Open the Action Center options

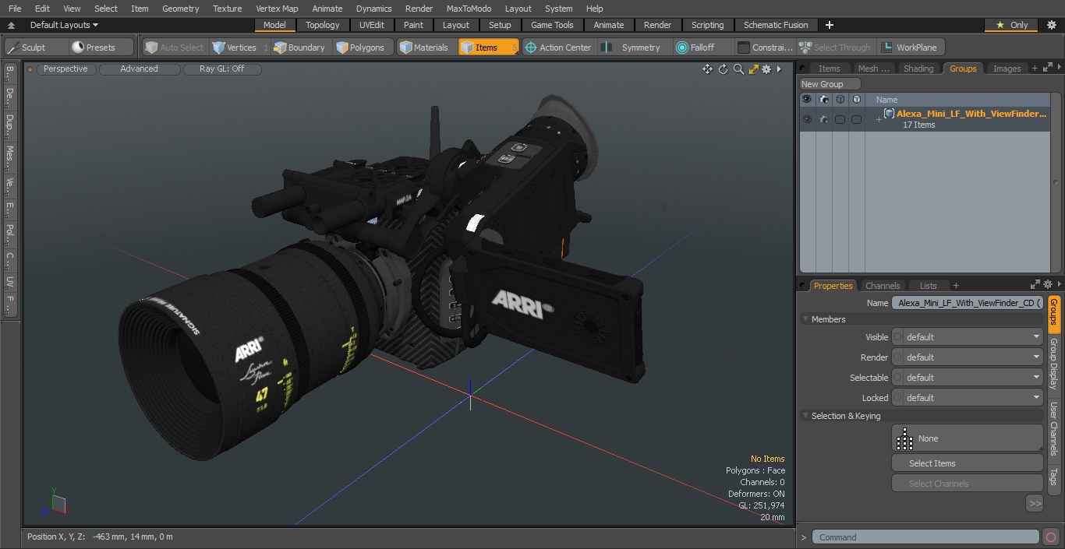click(x=558, y=48)
